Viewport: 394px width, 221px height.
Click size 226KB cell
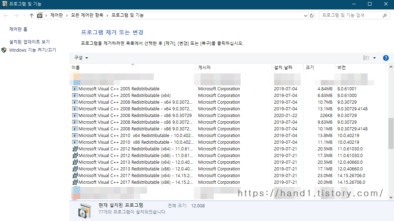(326, 116)
